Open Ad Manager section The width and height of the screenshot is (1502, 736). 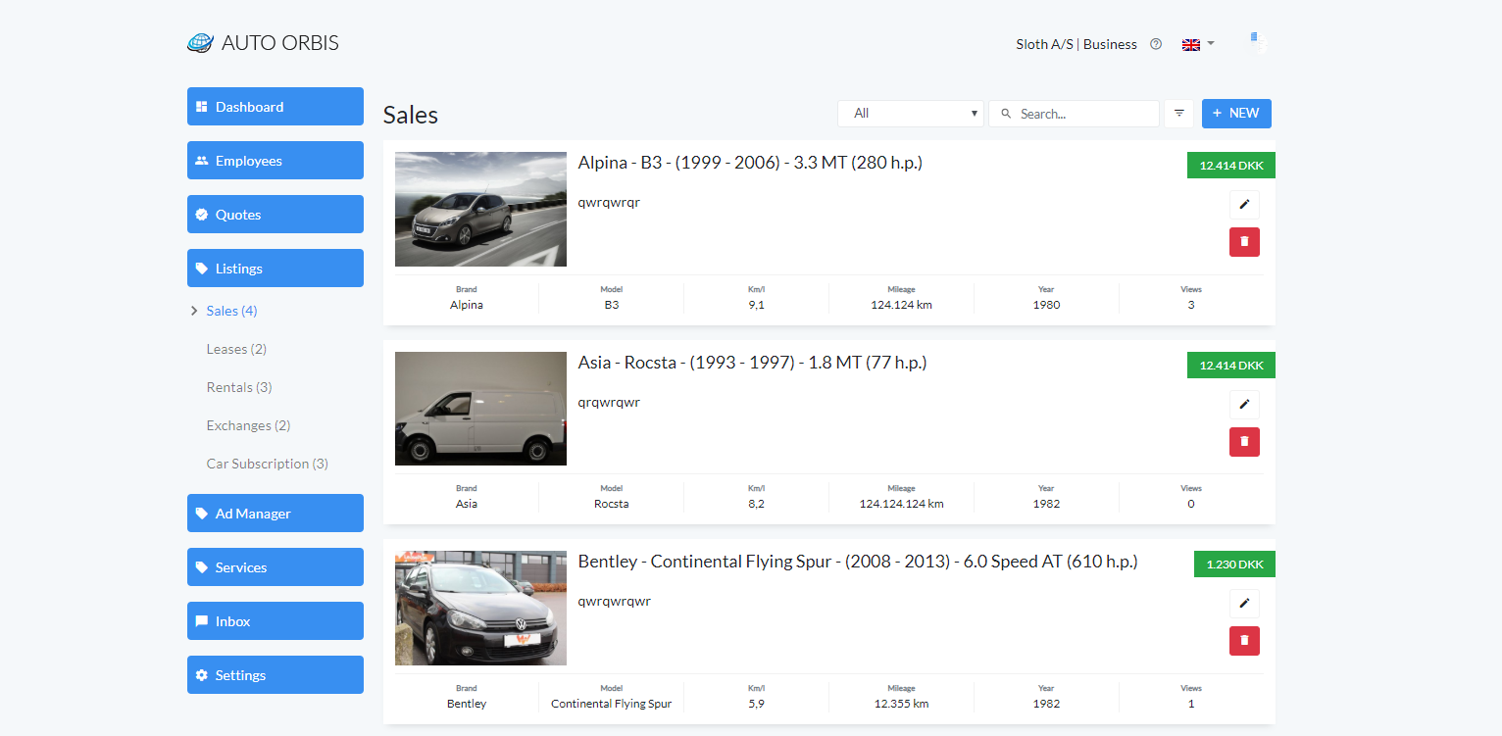[x=275, y=514]
